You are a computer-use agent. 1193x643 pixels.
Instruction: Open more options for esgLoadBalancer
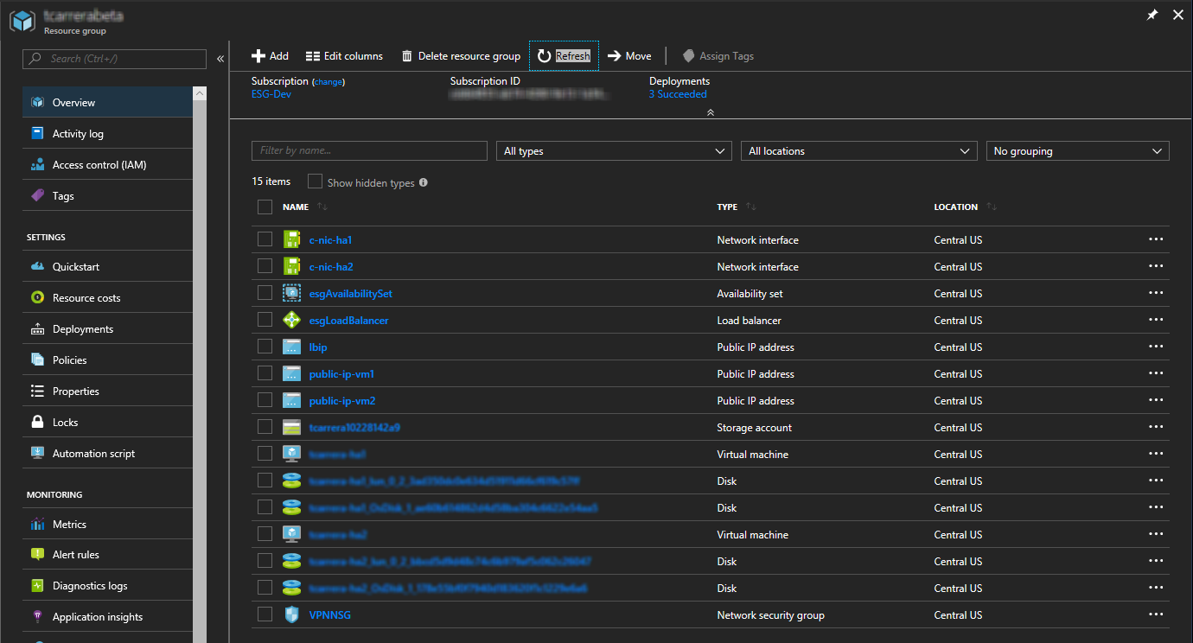coord(1156,320)
